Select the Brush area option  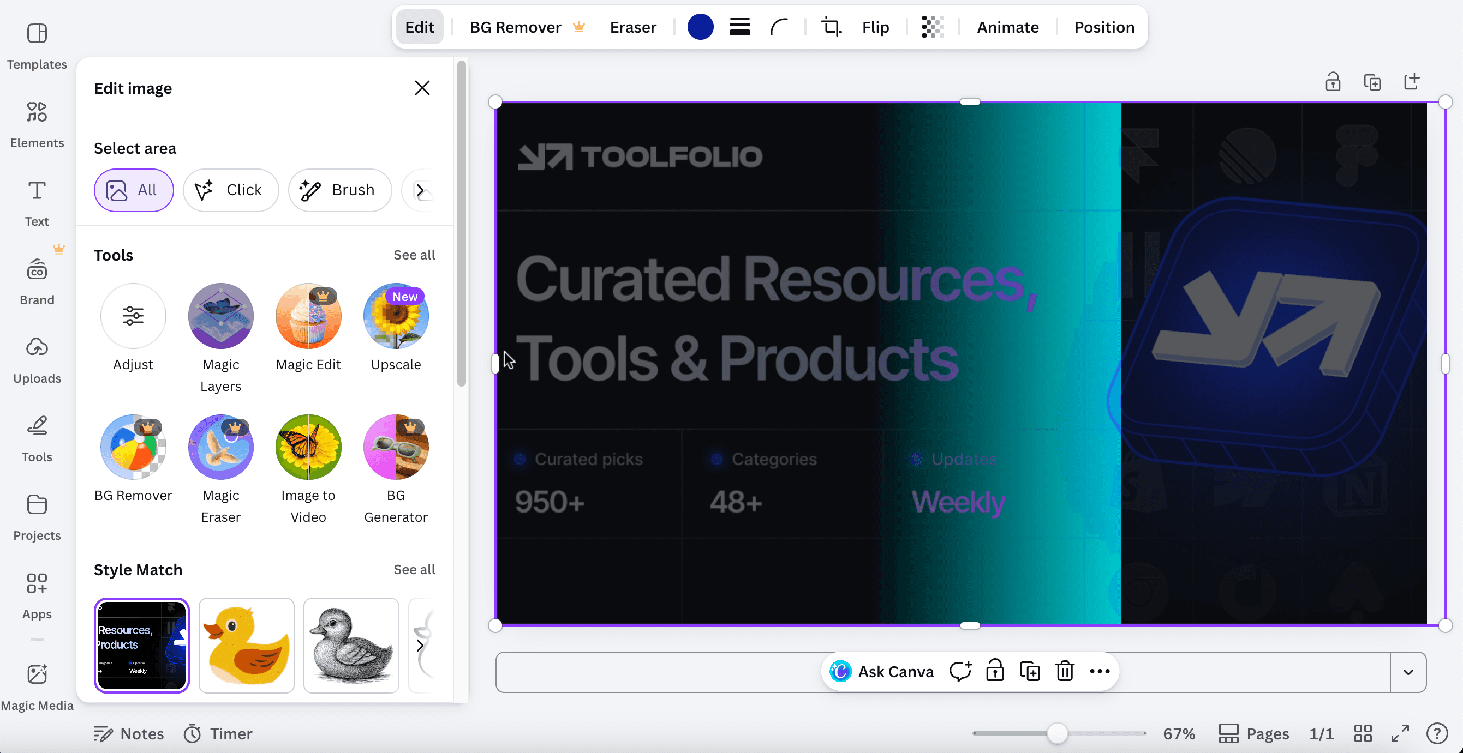[339, 190]
